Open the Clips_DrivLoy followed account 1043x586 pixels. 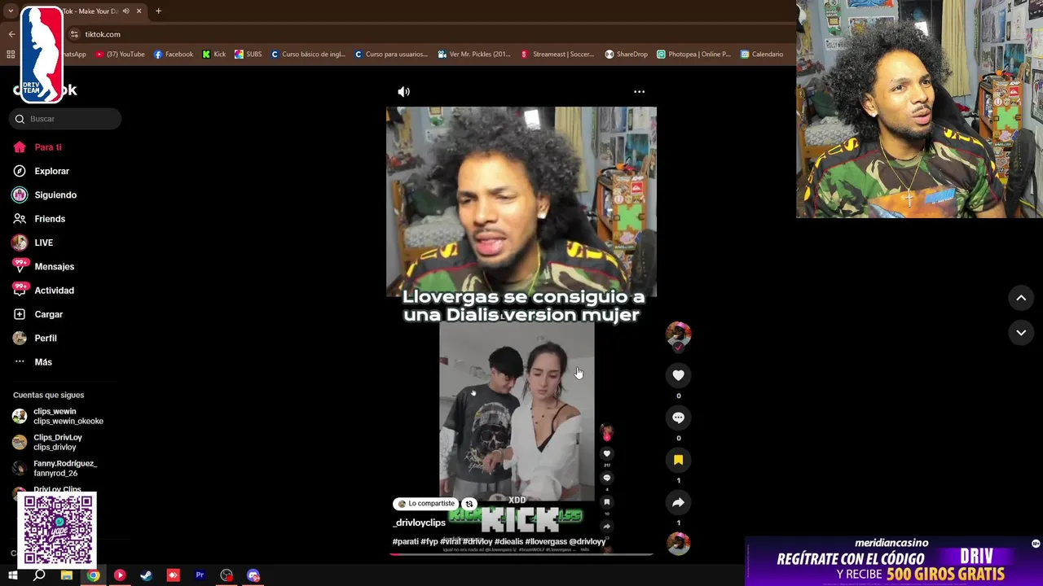click(x=58, y=442)
